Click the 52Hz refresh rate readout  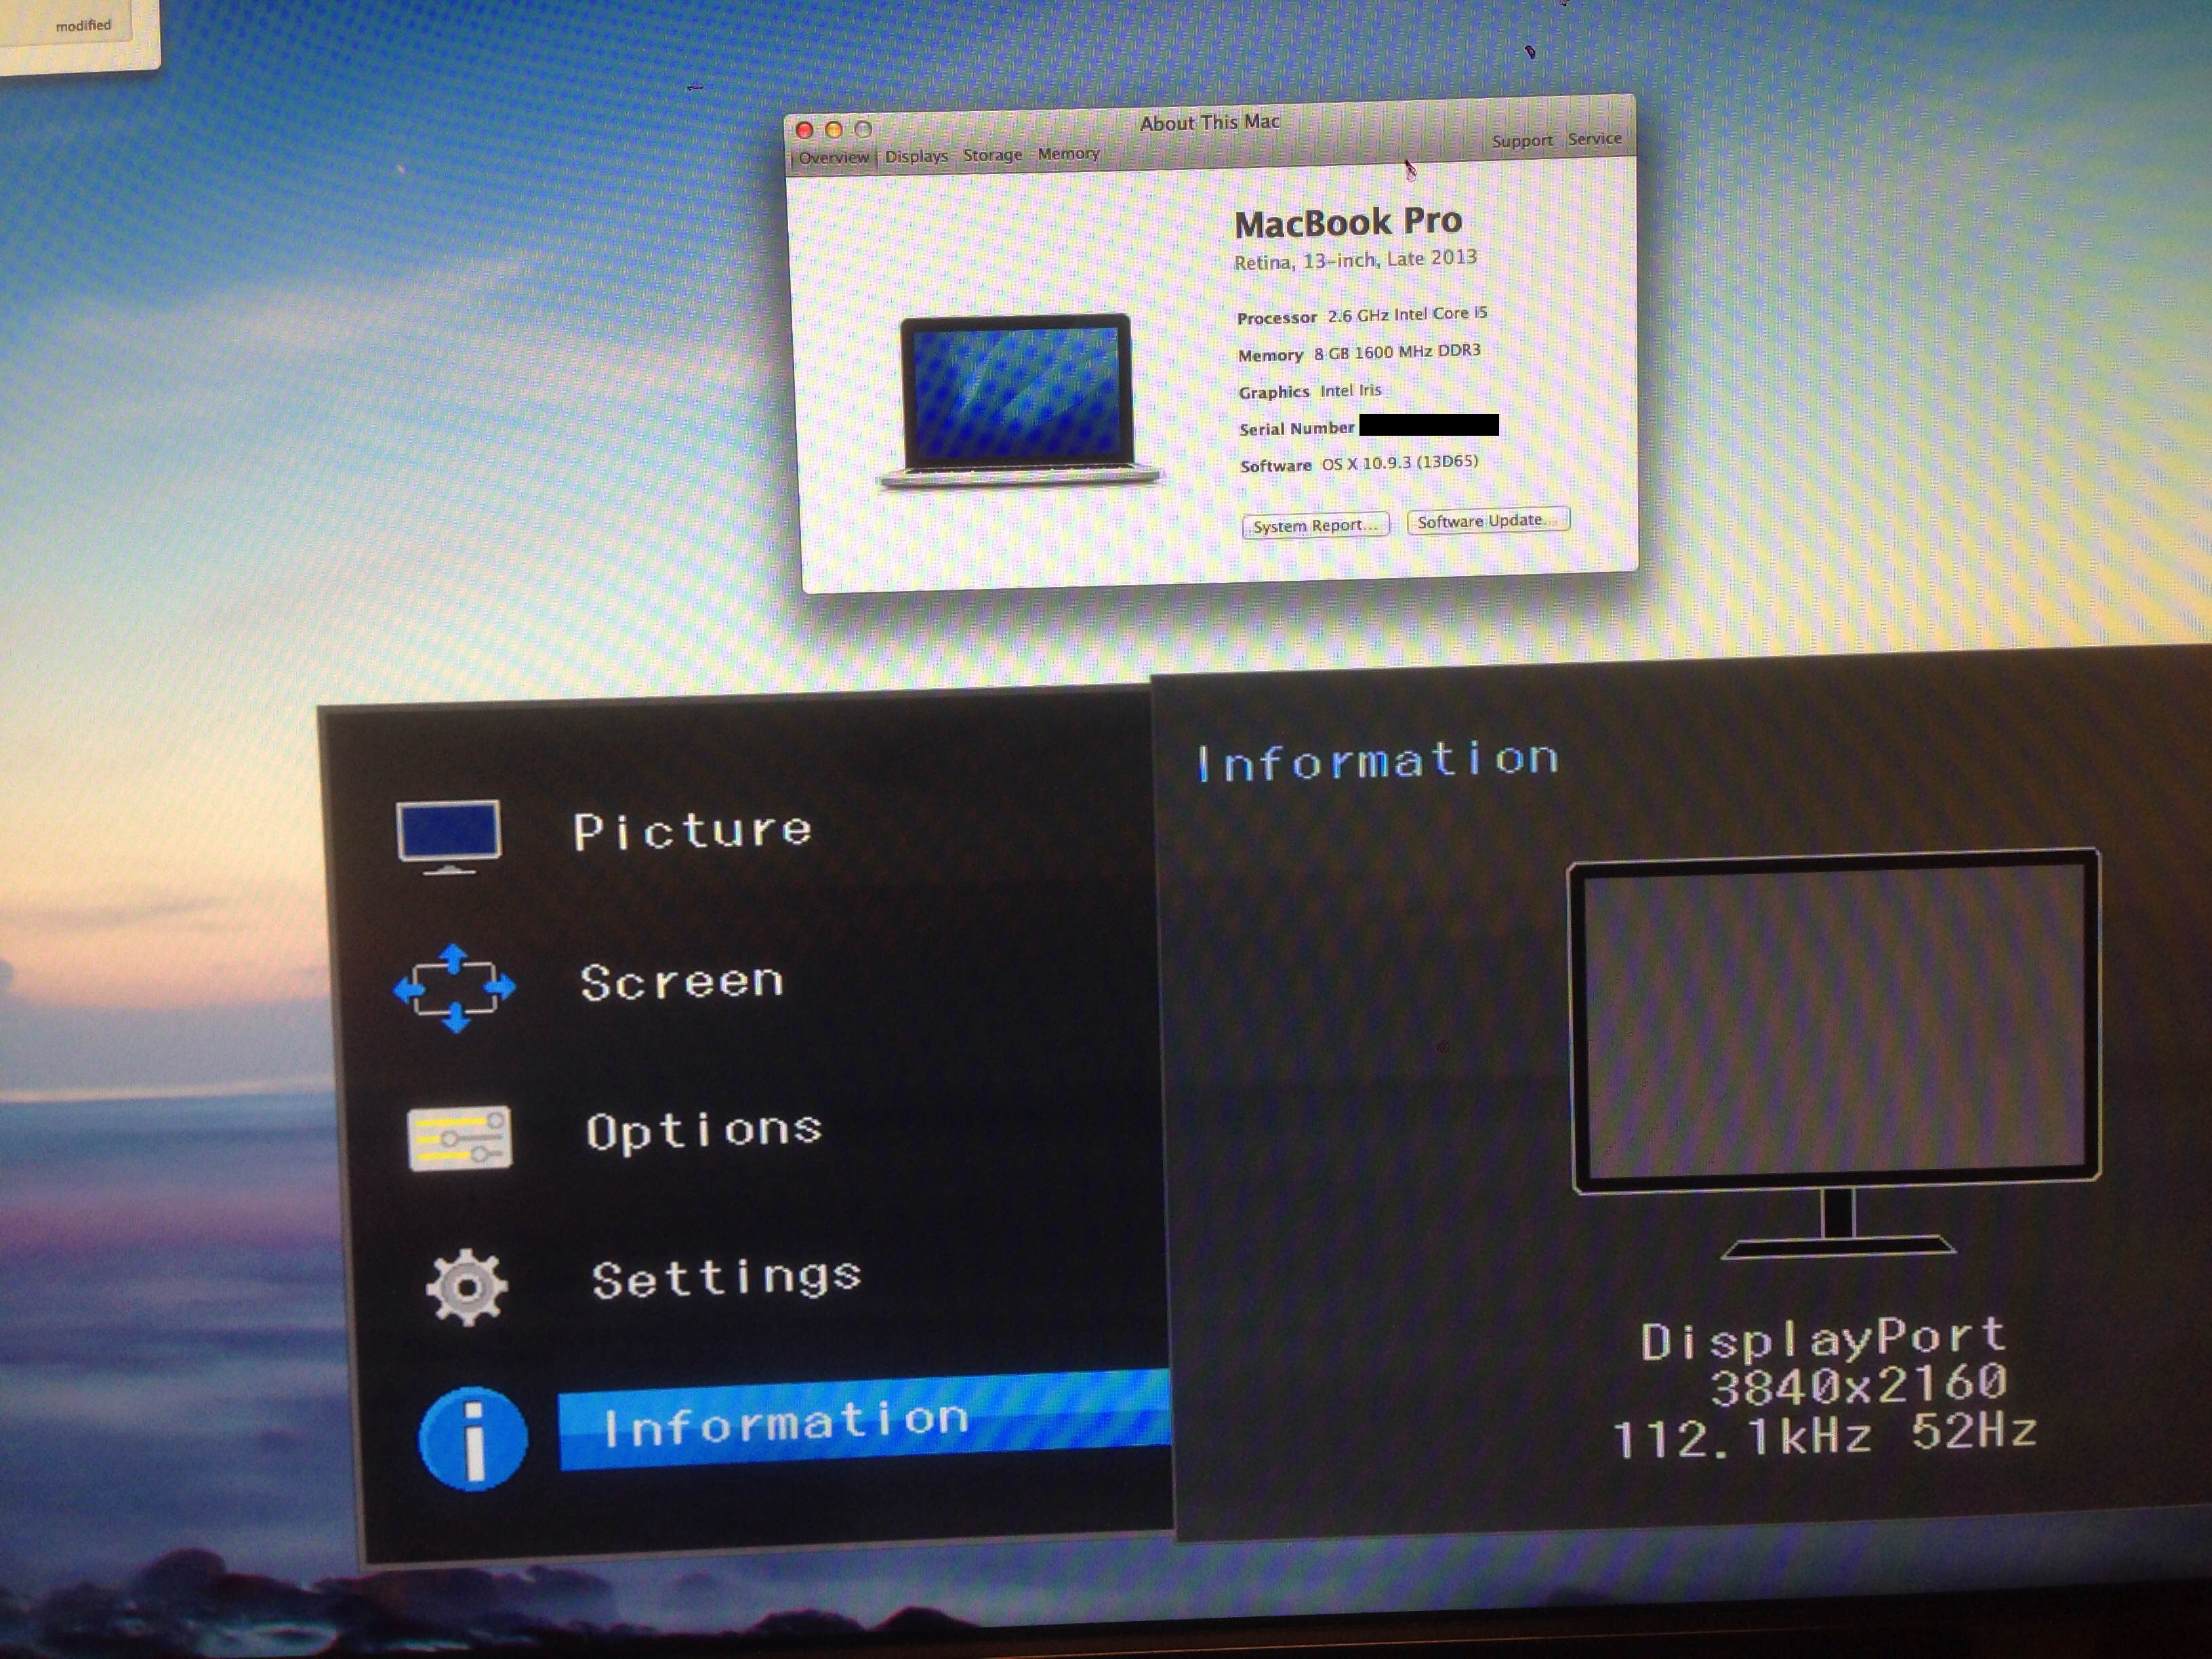pyautogui.click(x=1973, y=1431)
